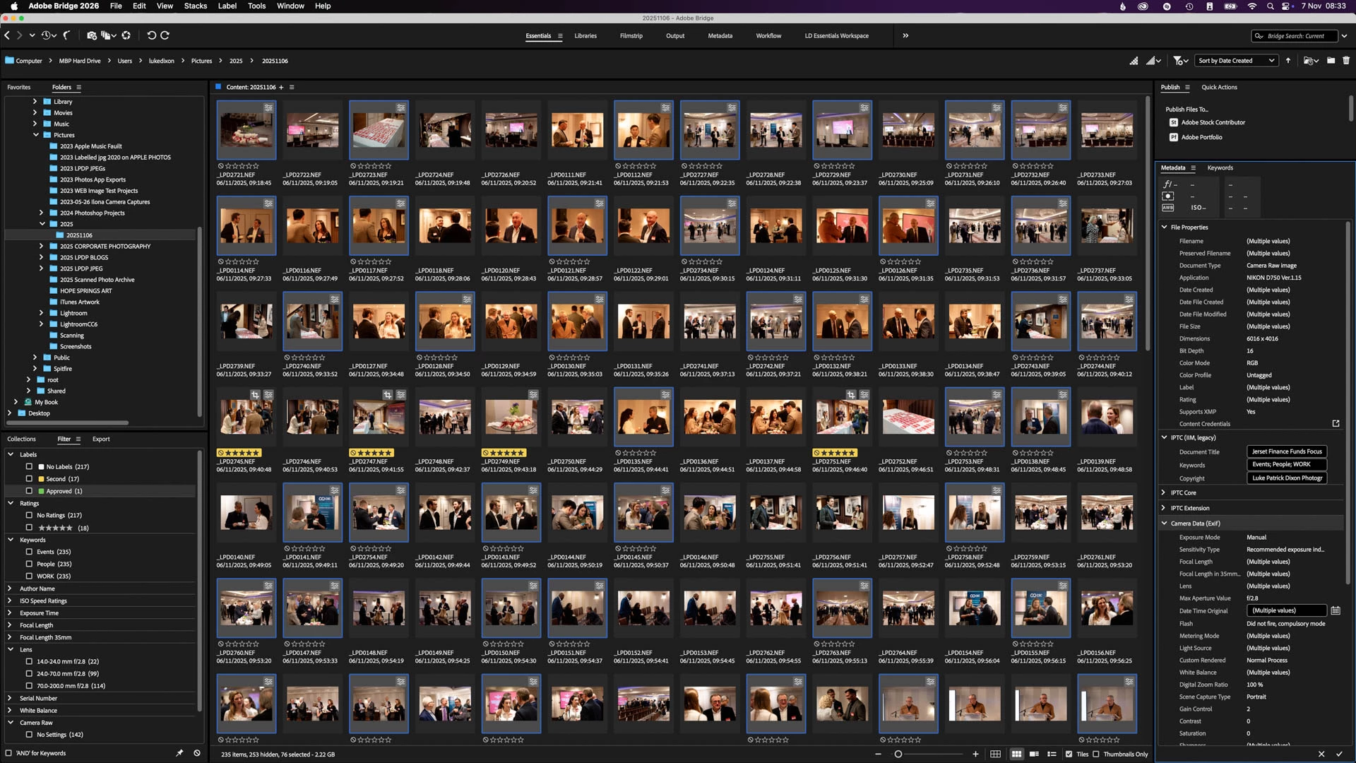1356x763 pixels.
Task: Click the rotate counterclockwise icon
Action: [x=151, y=35]
